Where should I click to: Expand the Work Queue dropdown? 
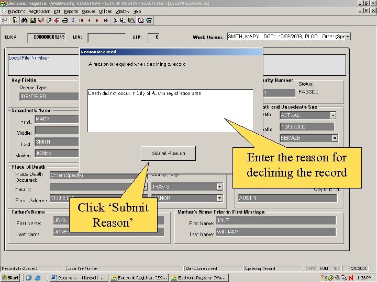[348, 37]
